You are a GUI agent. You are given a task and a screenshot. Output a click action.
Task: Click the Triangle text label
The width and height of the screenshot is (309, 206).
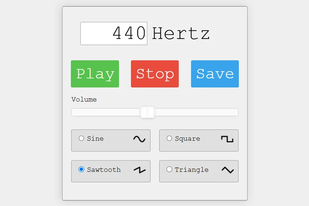(x=192, y=170)
